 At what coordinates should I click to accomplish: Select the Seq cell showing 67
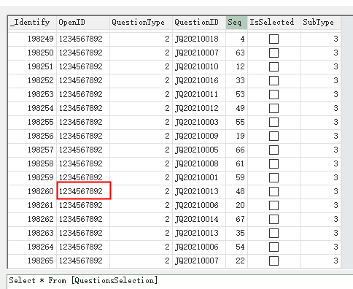(236, 219)
